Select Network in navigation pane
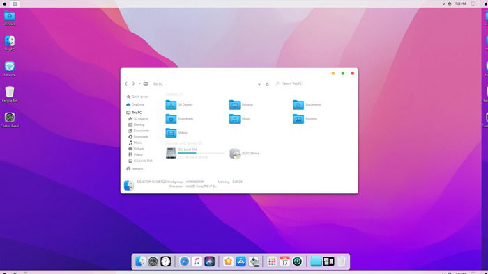Screen dimensions: 488x274 click(x=135, y=168)
